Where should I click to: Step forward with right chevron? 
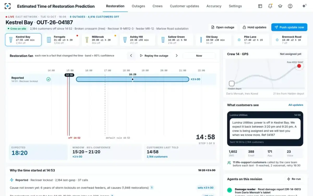coord(177,56)
